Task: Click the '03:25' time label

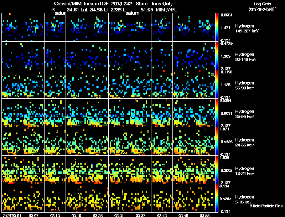Action: click(x=98, y=215)
